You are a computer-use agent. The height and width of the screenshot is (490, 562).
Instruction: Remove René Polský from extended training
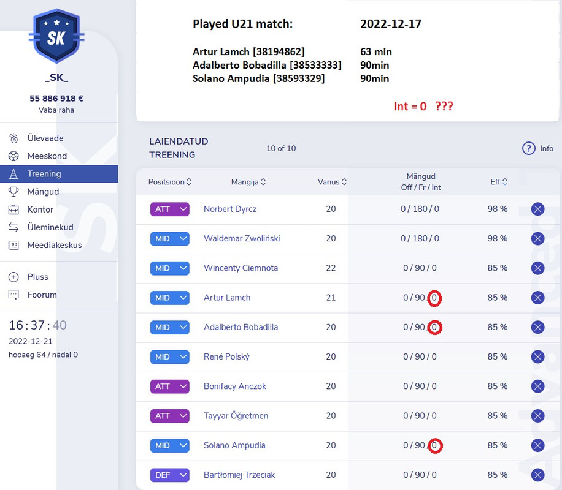point(537,357)
